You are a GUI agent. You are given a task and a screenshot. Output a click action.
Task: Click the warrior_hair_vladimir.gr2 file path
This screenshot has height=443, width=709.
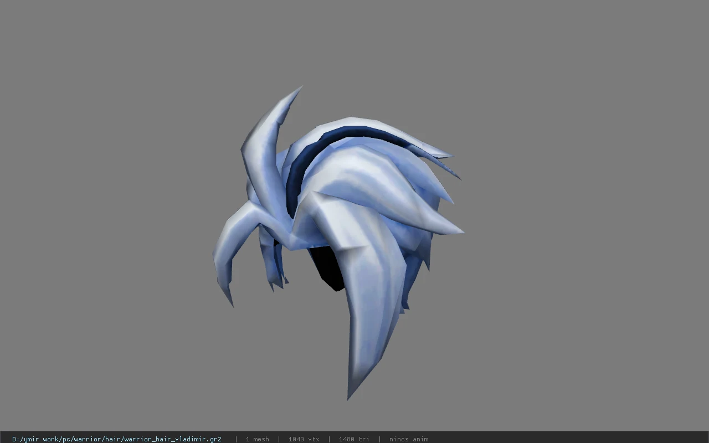tap(117, 439)
